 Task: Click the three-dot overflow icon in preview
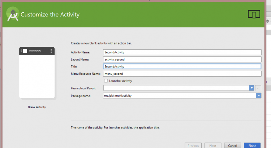coord(51,51)
